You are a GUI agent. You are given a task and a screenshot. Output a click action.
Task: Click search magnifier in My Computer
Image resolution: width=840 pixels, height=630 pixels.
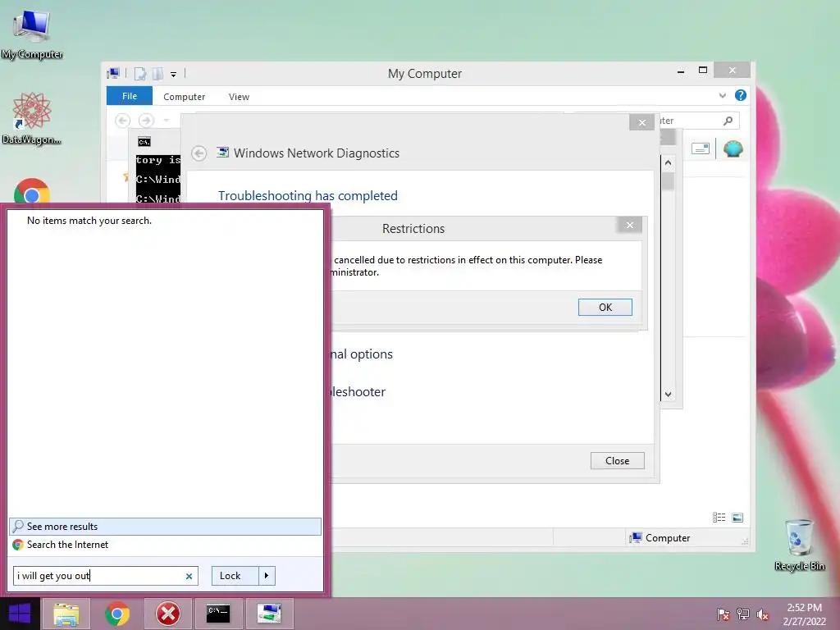tap(728, 121)
